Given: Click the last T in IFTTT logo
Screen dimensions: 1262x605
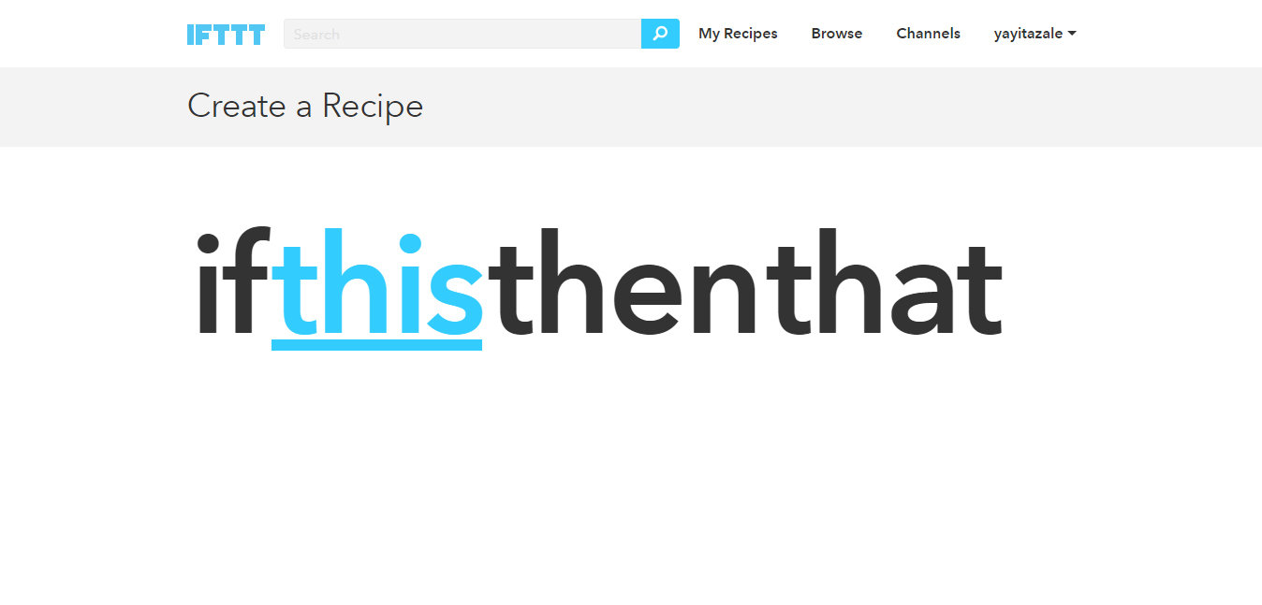Looking at the screenshot, I should pyautogui.click(x=256, y=35).
